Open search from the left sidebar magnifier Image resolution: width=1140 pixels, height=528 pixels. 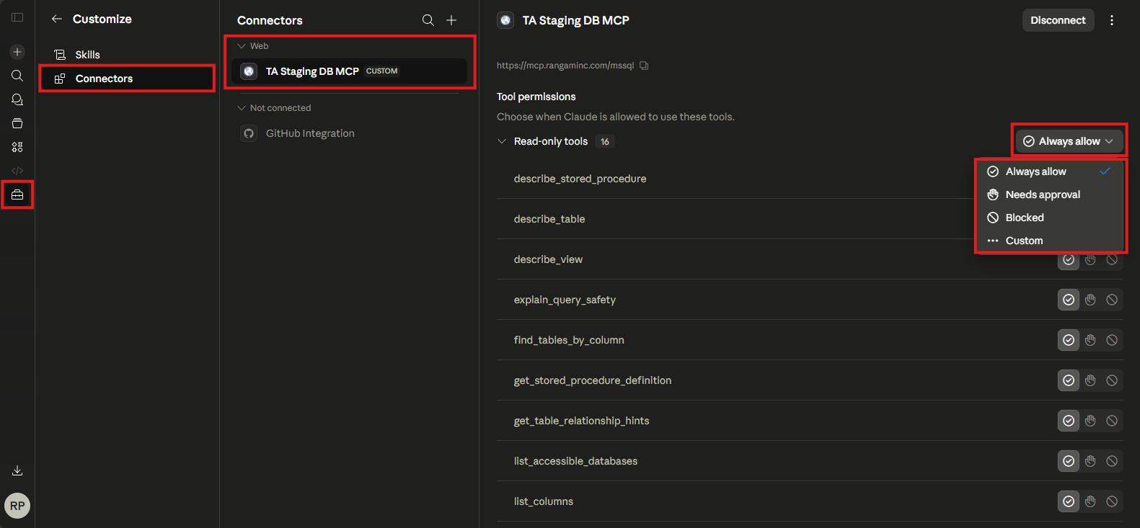coord(17,76)
